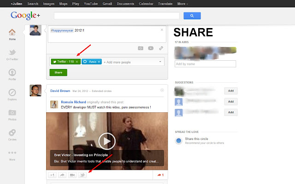Image resolution: width=295 pixels, height=184 pixels.
Task: Open the Circles sidebar icon
Action: pyautogui.click(x=12, y=132)
